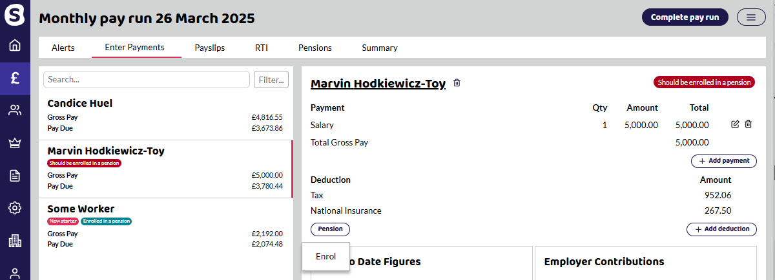The image size is (775, 280).
Task: Edit the Salary payment line
Action: [x=735, y=124]
